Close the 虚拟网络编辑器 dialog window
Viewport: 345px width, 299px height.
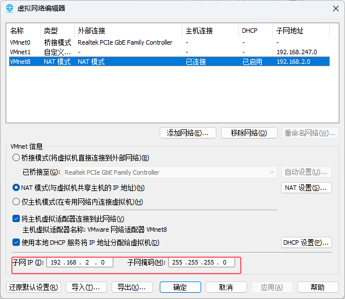pos(329,8)
